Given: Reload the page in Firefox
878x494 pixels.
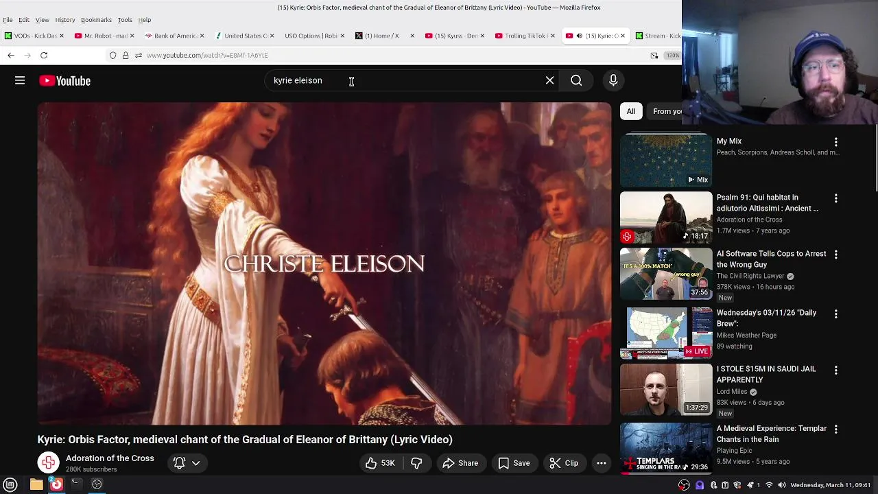Looking at the screenshot, I should point(44,55).
